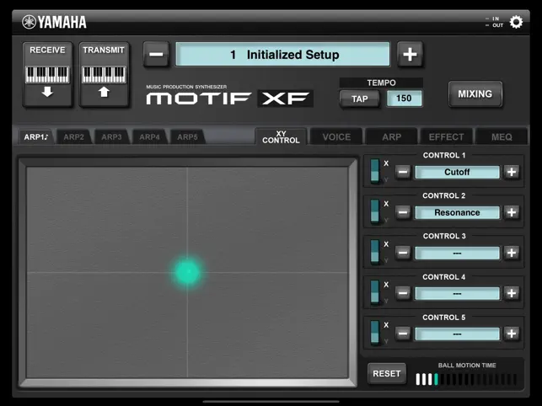The width and height of the screenshot is (542, 406).
Task: Go to previous setup with minus icon
Action: click(x=156, y=55)
